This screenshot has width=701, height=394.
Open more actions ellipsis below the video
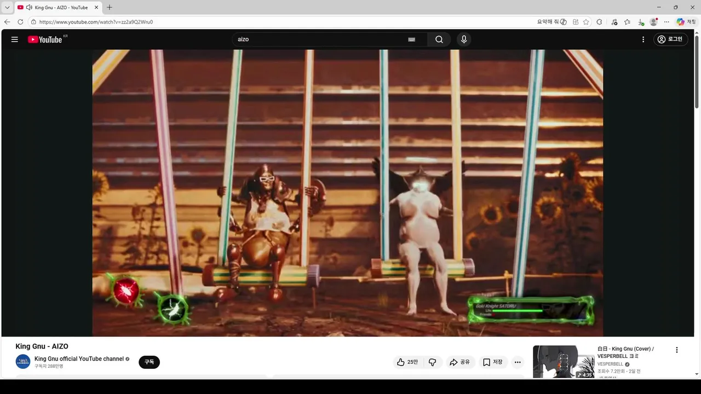518,362
